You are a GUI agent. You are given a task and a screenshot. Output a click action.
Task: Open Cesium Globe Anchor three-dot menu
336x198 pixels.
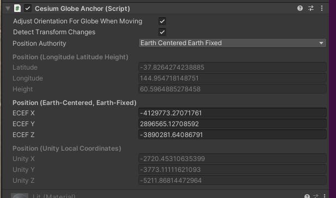322,8
